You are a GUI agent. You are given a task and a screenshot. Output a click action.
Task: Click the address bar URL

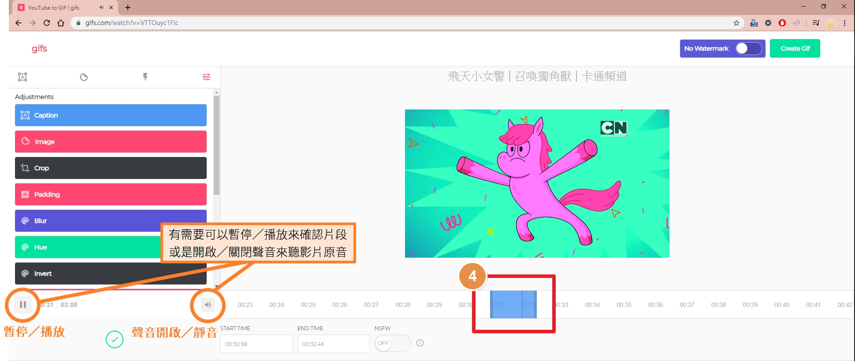tap(132, 23)
